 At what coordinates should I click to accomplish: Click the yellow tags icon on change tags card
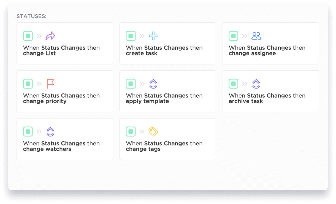click(153, 131)
